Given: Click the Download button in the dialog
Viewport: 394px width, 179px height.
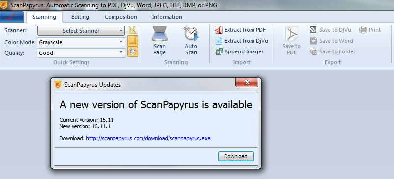Looking at the screenshot, I should point(236,156).
